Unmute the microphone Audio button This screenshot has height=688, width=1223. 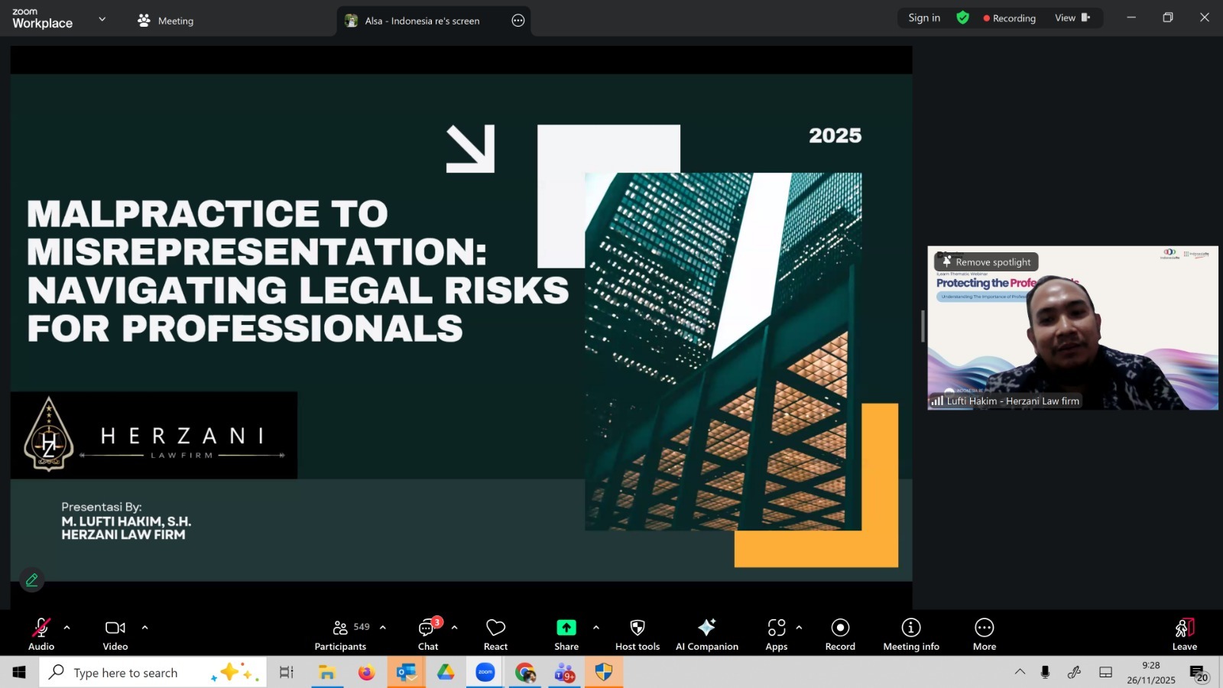41,634
